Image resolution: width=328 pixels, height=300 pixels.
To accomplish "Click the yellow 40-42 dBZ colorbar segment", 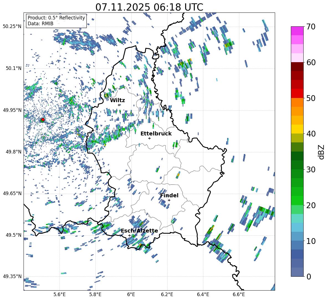I will click(x=297, y=129).
